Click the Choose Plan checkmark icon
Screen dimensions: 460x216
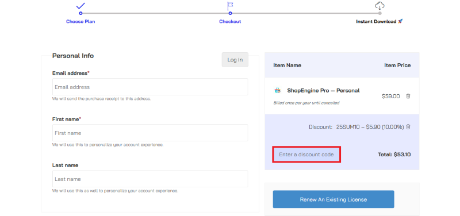(x=80, y=6)
